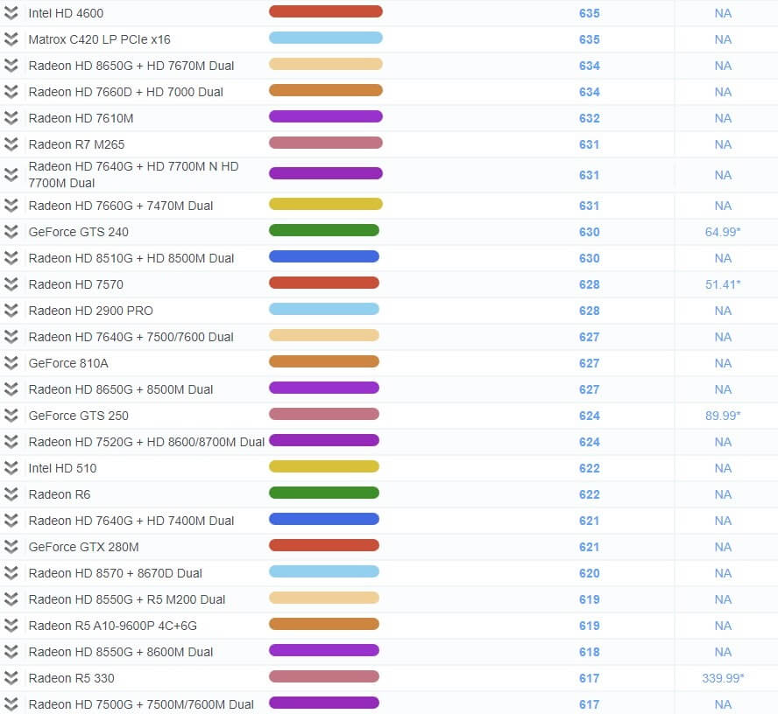Open the Radeon HD 7610M link
This screenshot has height=714, width=778.
(x=81, y=118)
